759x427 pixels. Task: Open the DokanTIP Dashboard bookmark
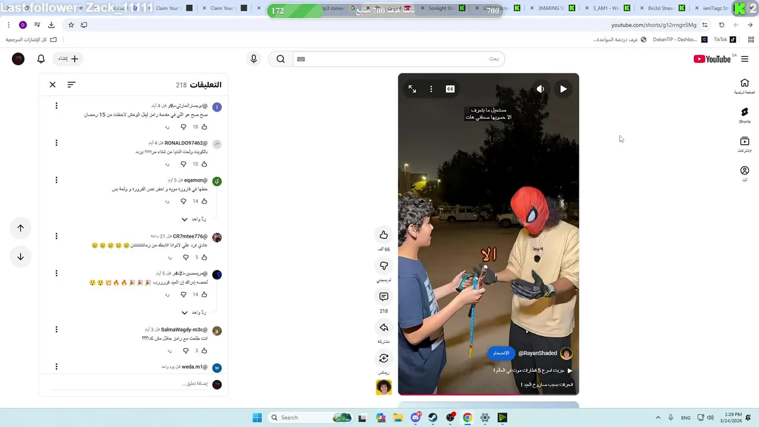pyautogui.click(x=680, y=40)
